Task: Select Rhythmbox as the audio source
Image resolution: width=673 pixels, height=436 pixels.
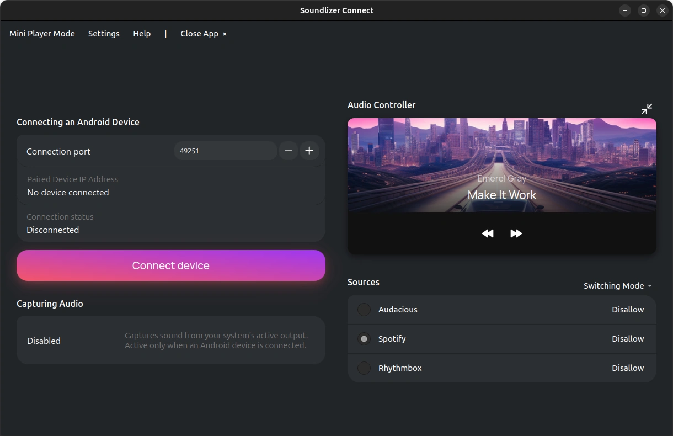Action: point(364,368)
